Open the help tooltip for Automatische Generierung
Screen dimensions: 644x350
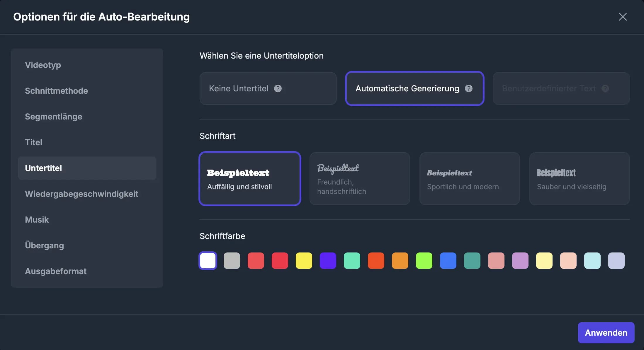[469, 88]
